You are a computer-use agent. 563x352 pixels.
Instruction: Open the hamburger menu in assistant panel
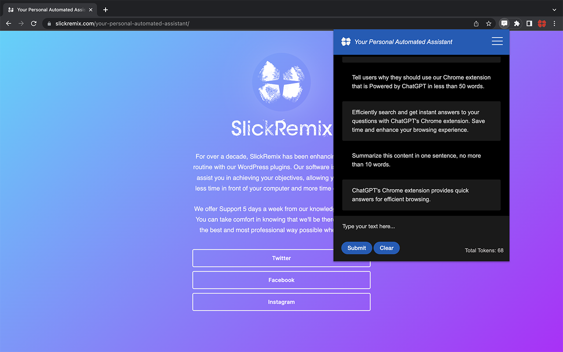point(497,41)
